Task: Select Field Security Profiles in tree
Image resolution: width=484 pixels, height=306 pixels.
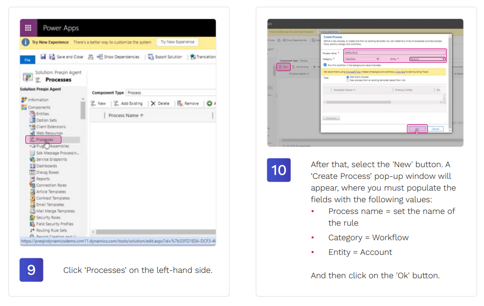Action: tap(51, 224)
